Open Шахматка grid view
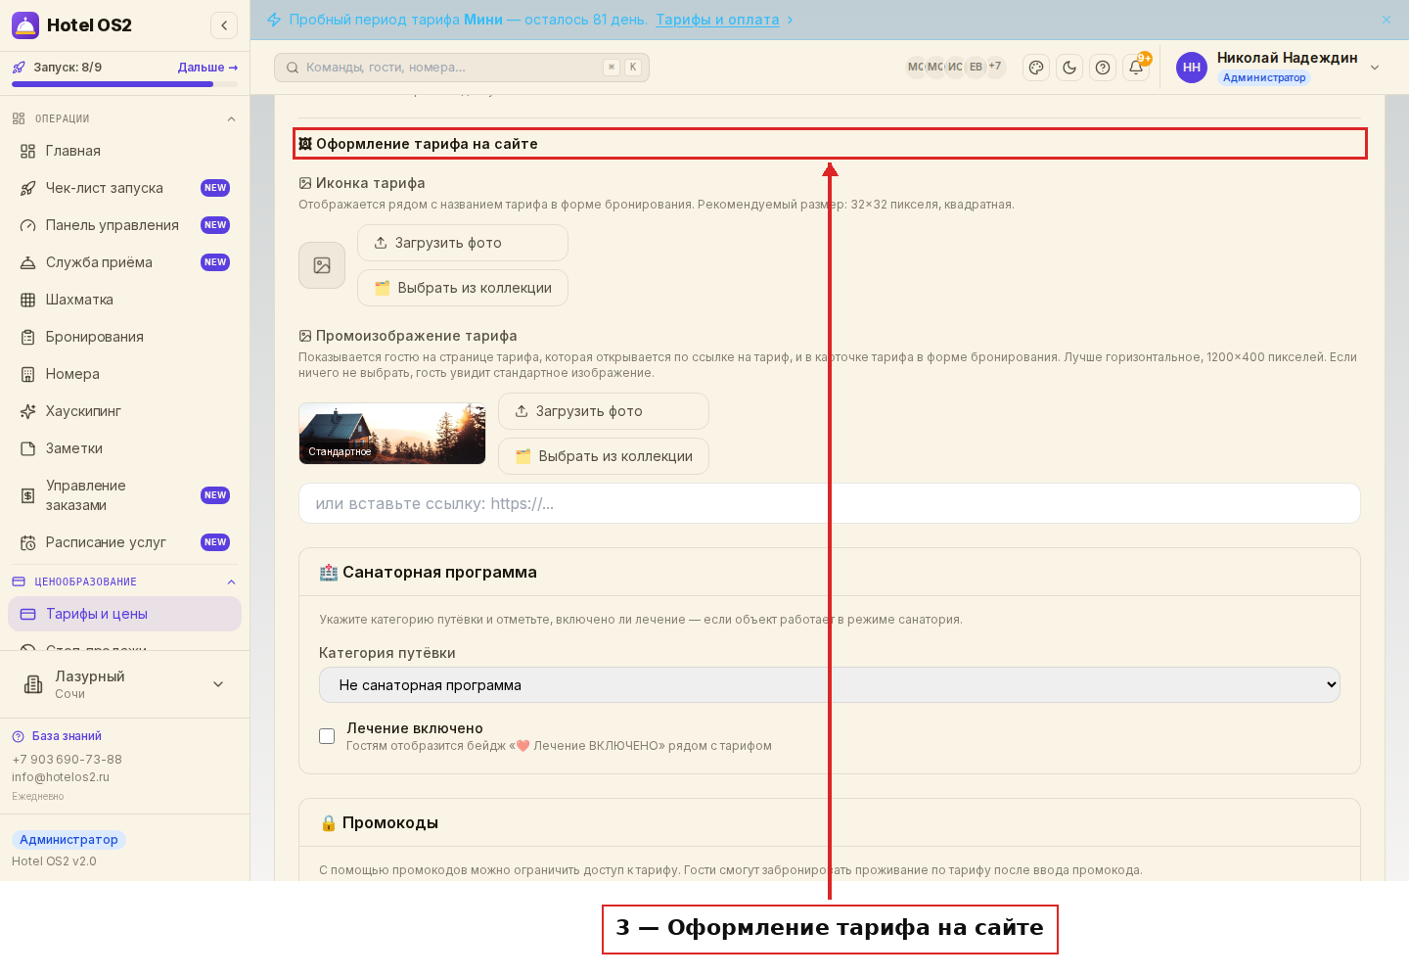The image size is (1409, 977). pyautogui.click(x=125, y=300)
